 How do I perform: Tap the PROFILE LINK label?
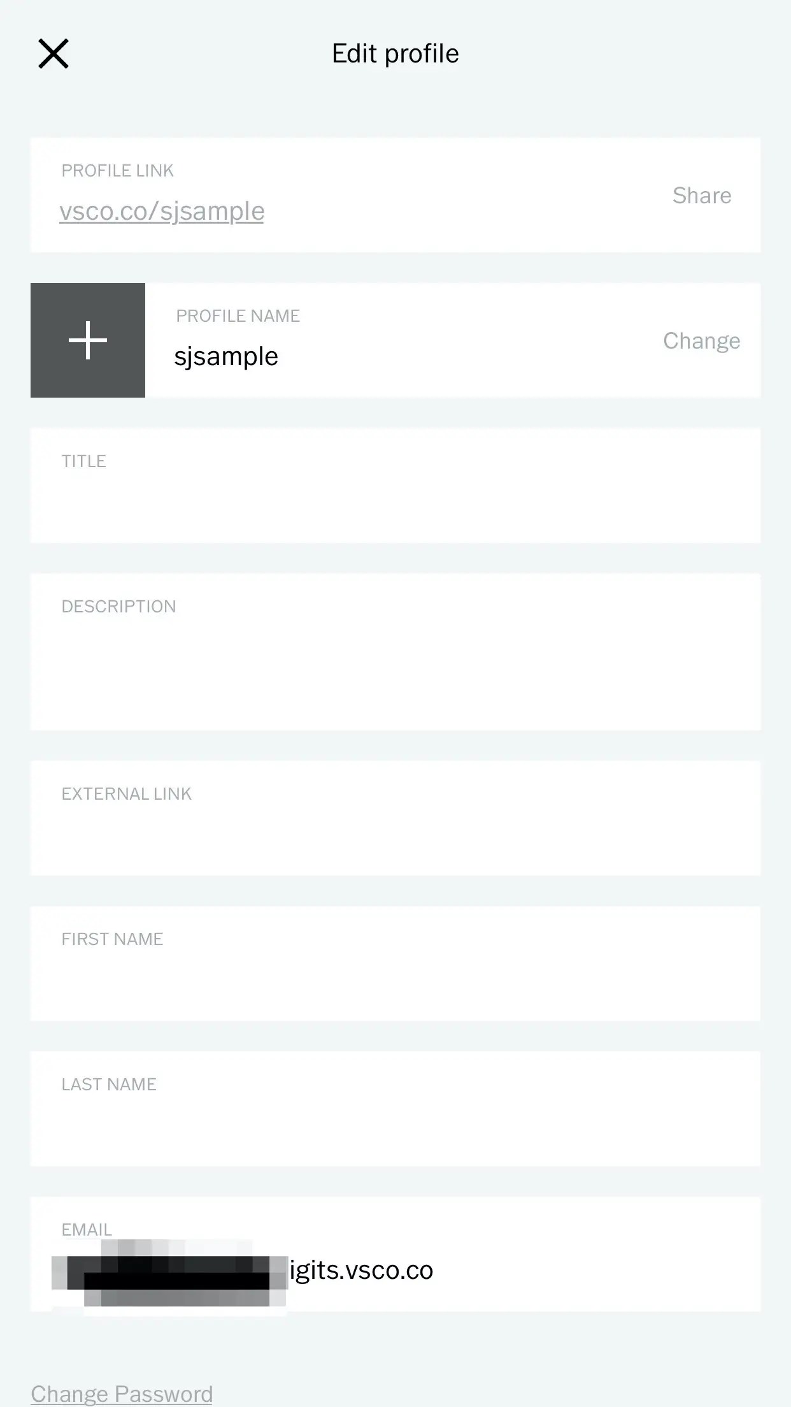click(x=117, y=170)
